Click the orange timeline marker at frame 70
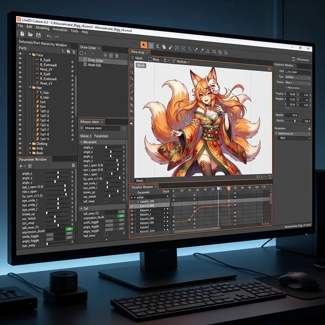325x325 pixels. pos(229,188)
